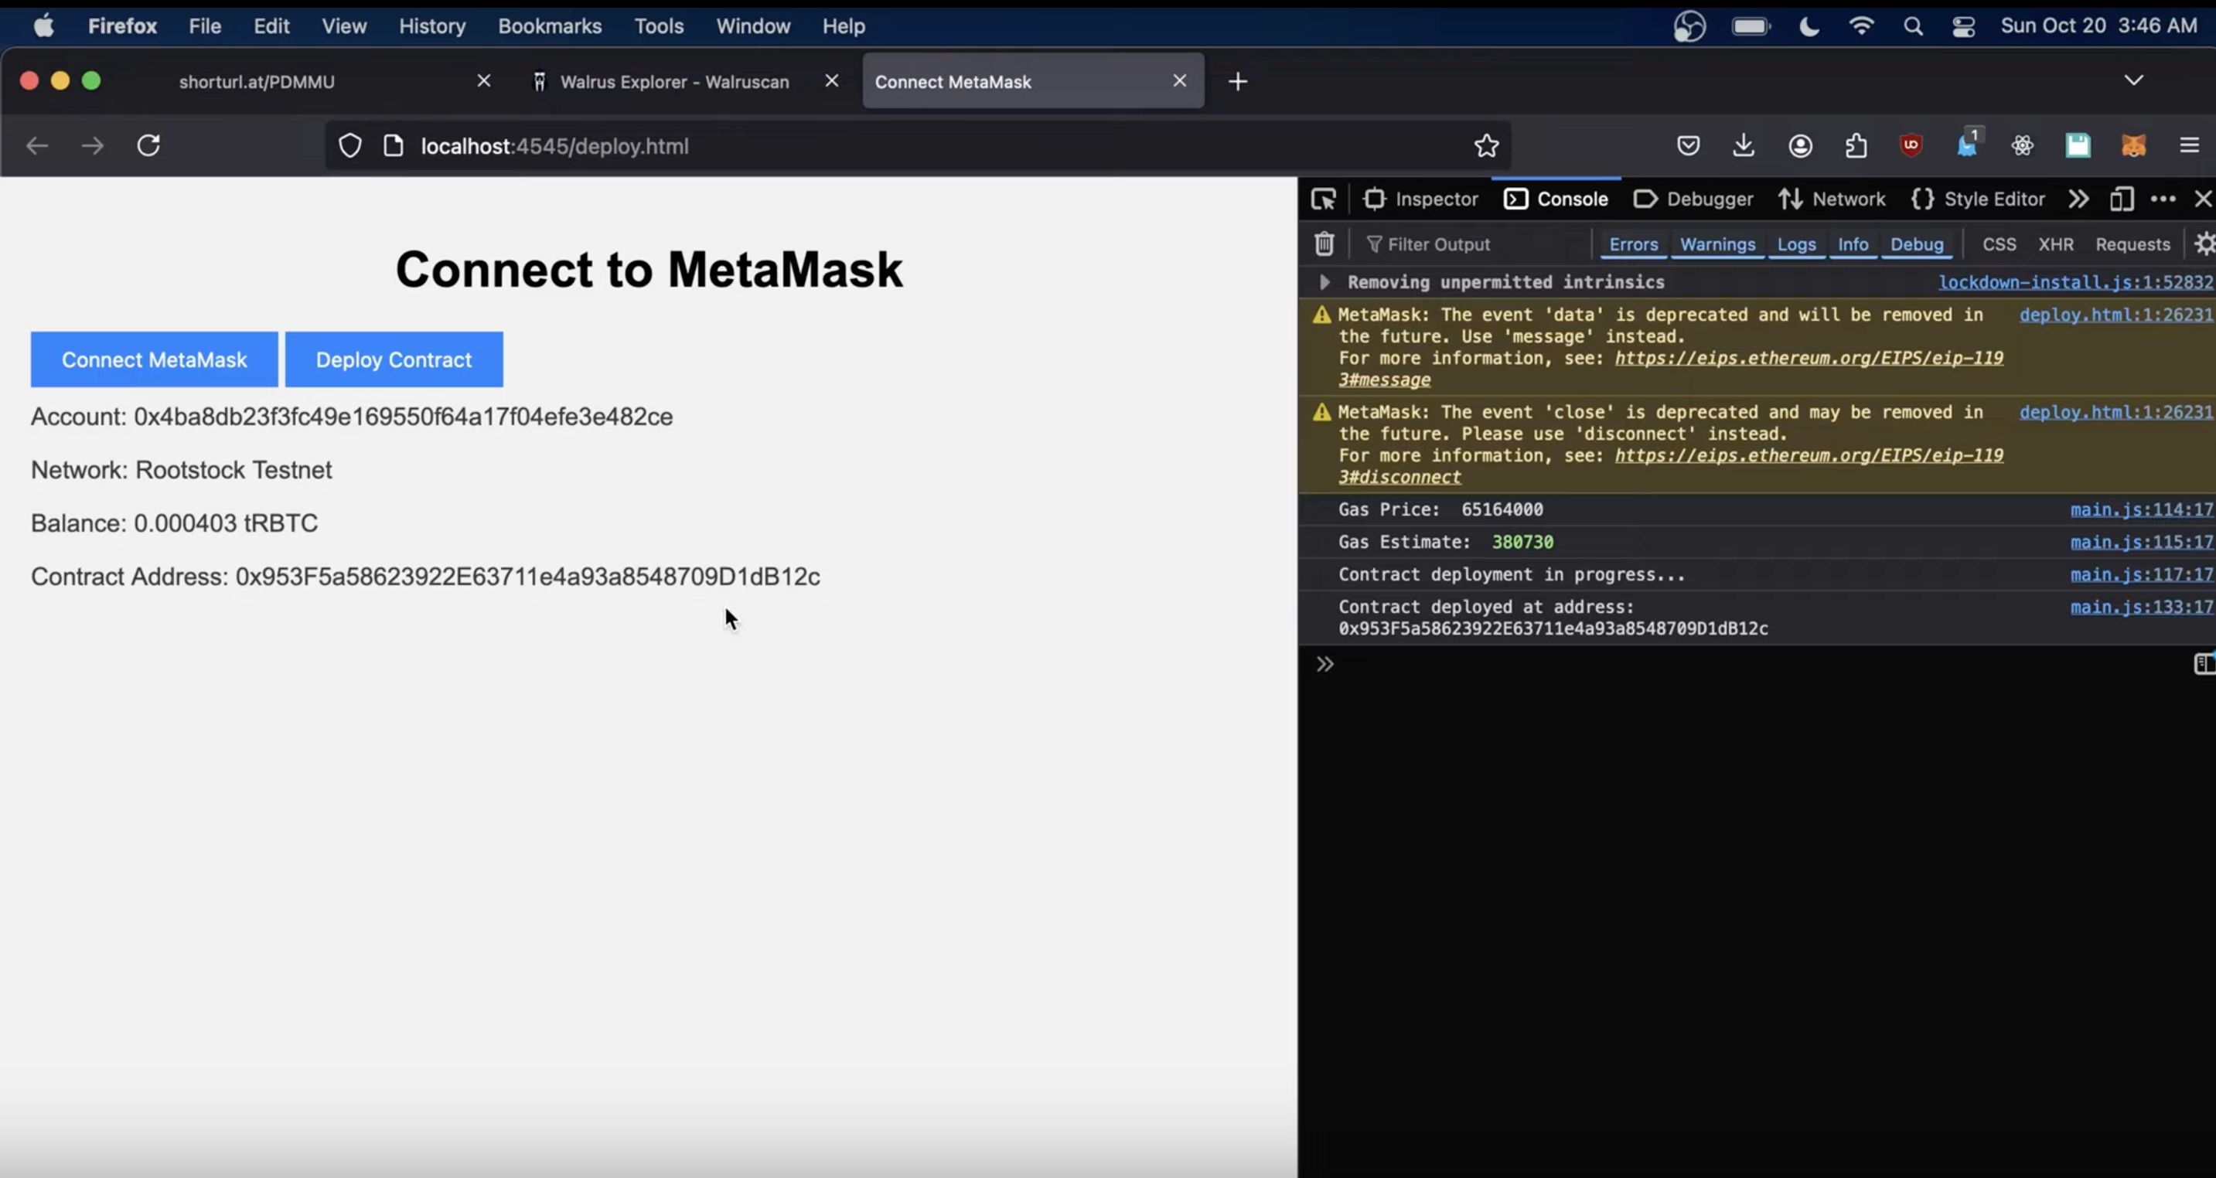Clear the console output with trash icon
This screenshot has width=2216, height=1178.
coord(1324,244)
